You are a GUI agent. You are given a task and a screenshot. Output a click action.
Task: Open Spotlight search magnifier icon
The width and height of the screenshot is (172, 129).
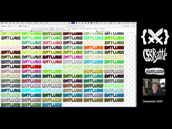click(117, 23)
